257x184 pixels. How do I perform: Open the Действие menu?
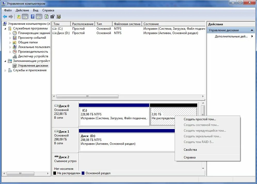22,10
